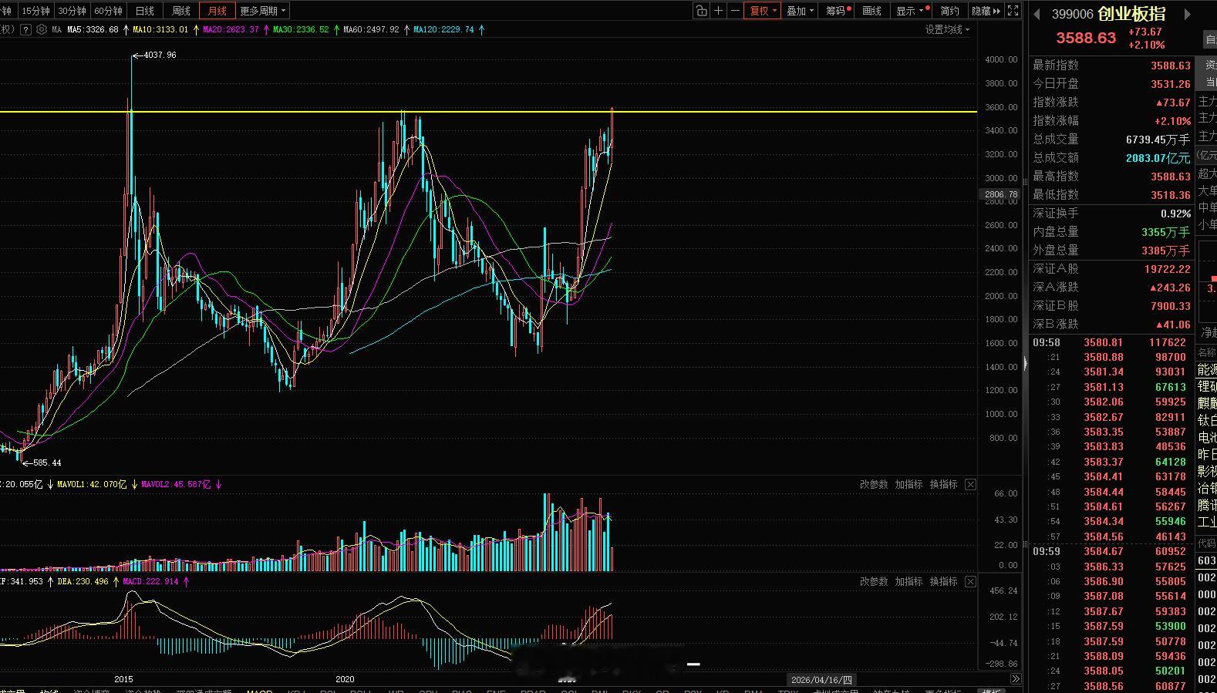Click the 2026/04/16 date label

(x=821, y=680)
